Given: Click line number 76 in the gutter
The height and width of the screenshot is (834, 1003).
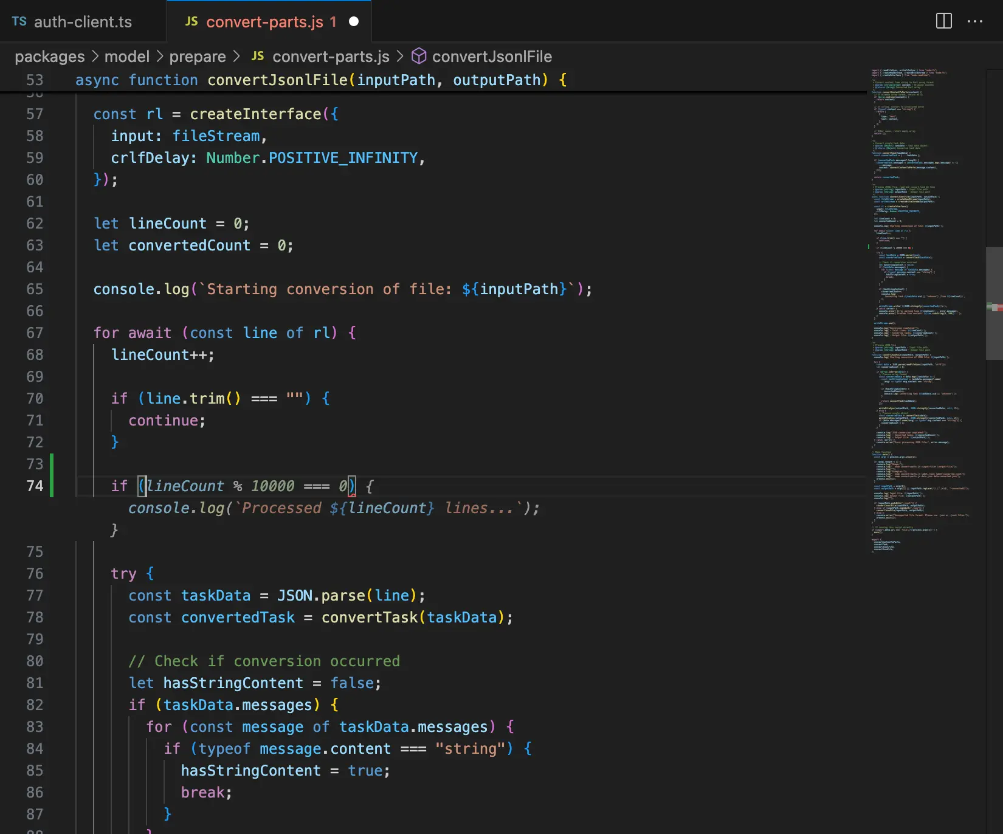Looking at the screenshot, I should point(35,574).
